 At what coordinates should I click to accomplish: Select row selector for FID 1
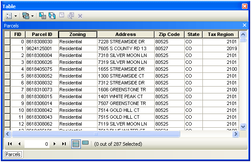(7, 48)
